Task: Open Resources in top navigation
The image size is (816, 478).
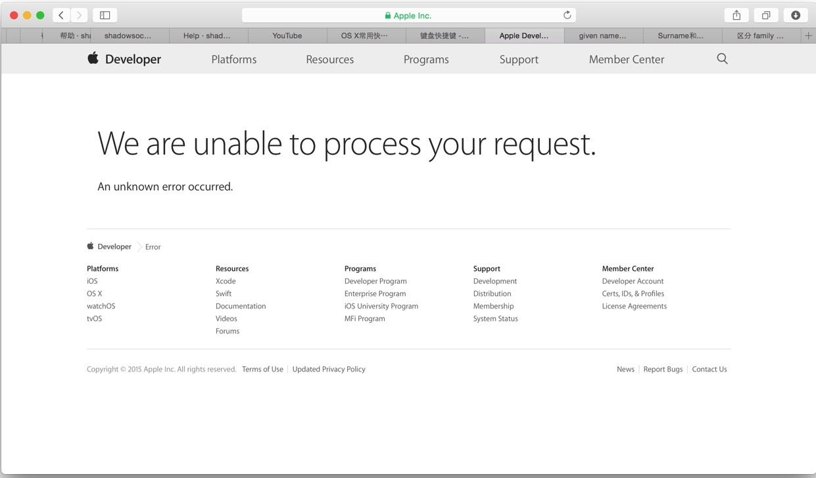Action: click(x=330, y=59)
